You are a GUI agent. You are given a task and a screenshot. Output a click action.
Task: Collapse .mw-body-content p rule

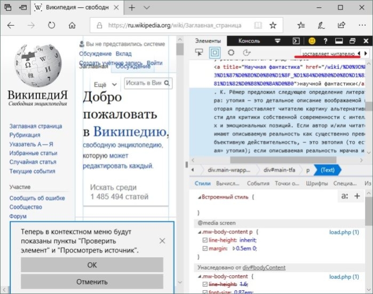point(200,232)
